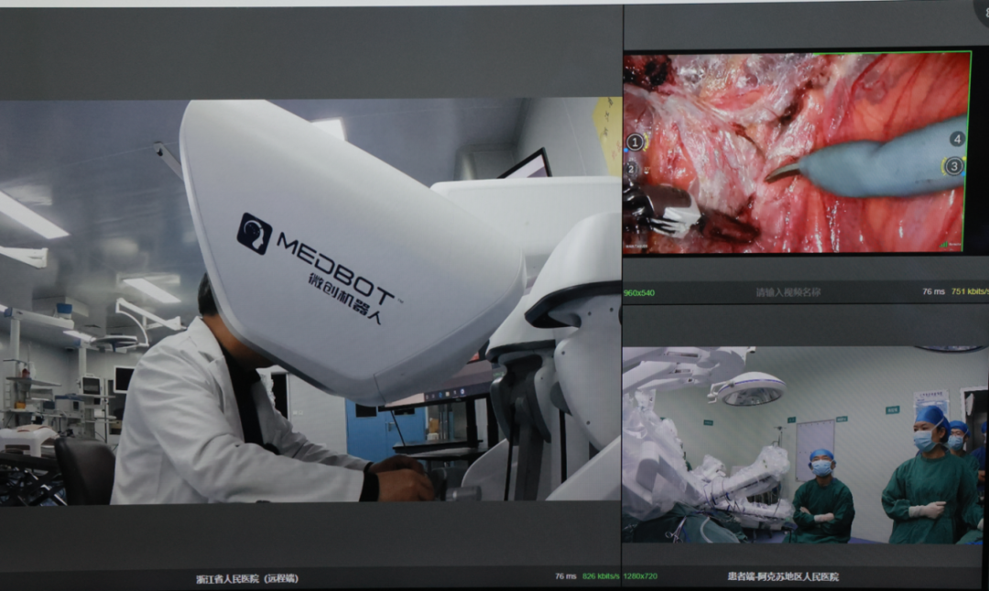
Task: Select the patient-side operating room video feed
Action: [805, 444]
